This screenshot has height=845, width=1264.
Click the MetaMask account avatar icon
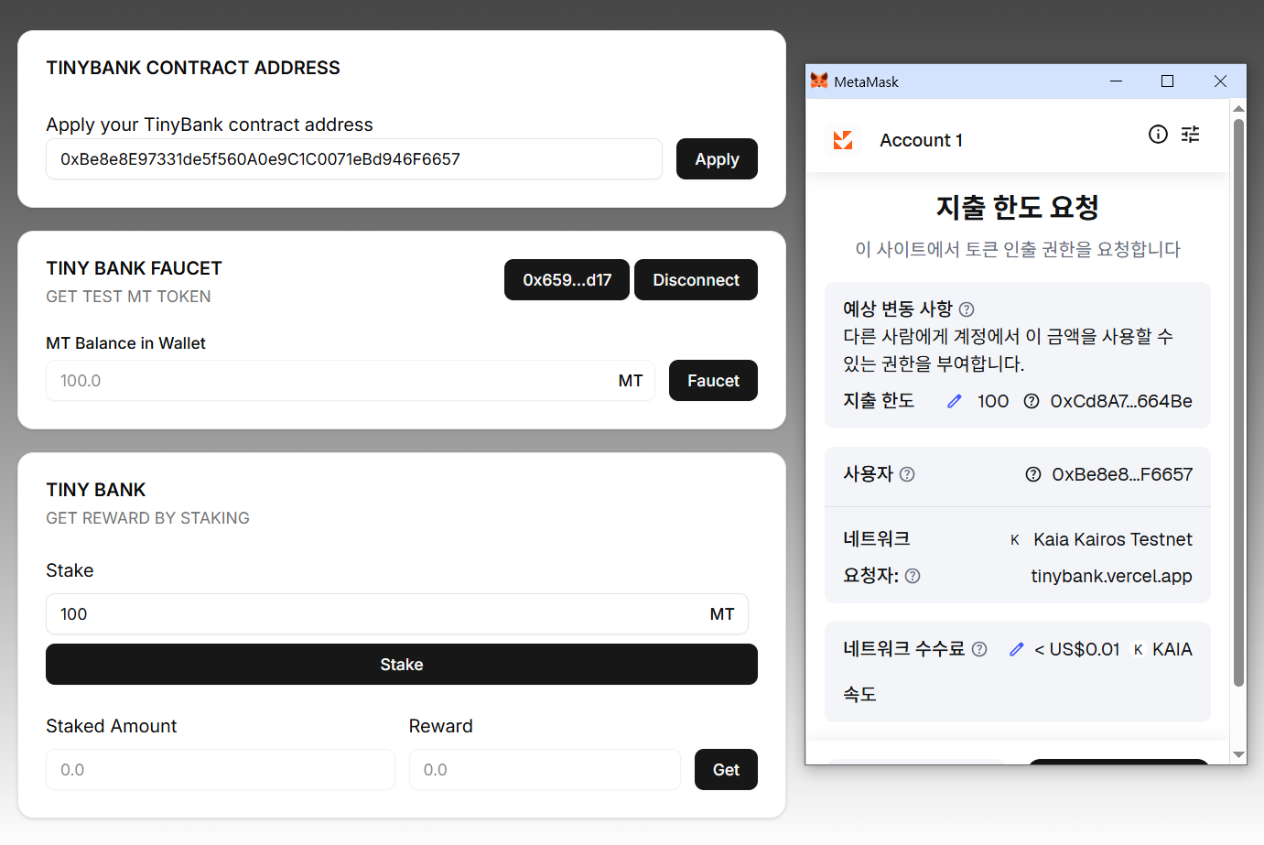pyautogui.click(x=843, y=140)
